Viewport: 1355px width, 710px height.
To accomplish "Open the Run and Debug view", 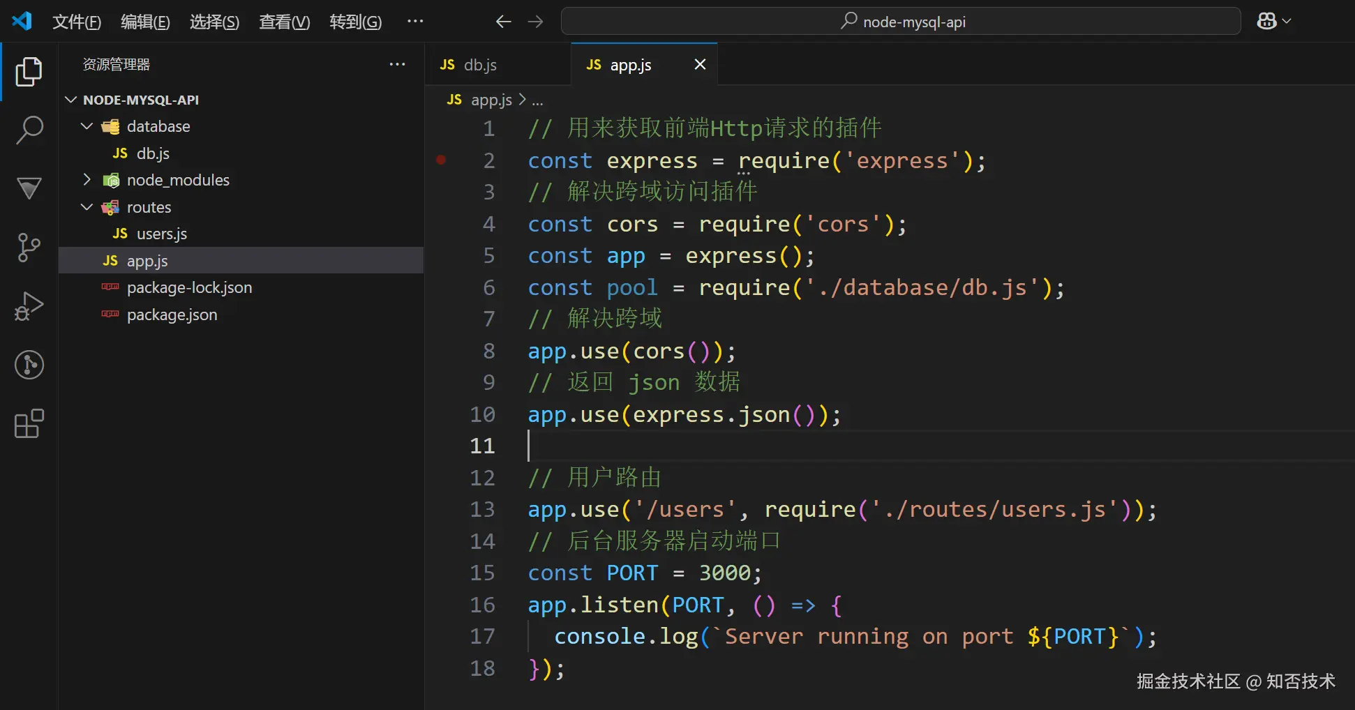I will point(29,306).
